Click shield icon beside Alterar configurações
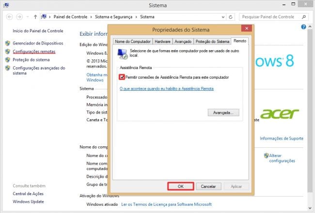Viewport: 315px width, 213px height. tap(267, 156)
